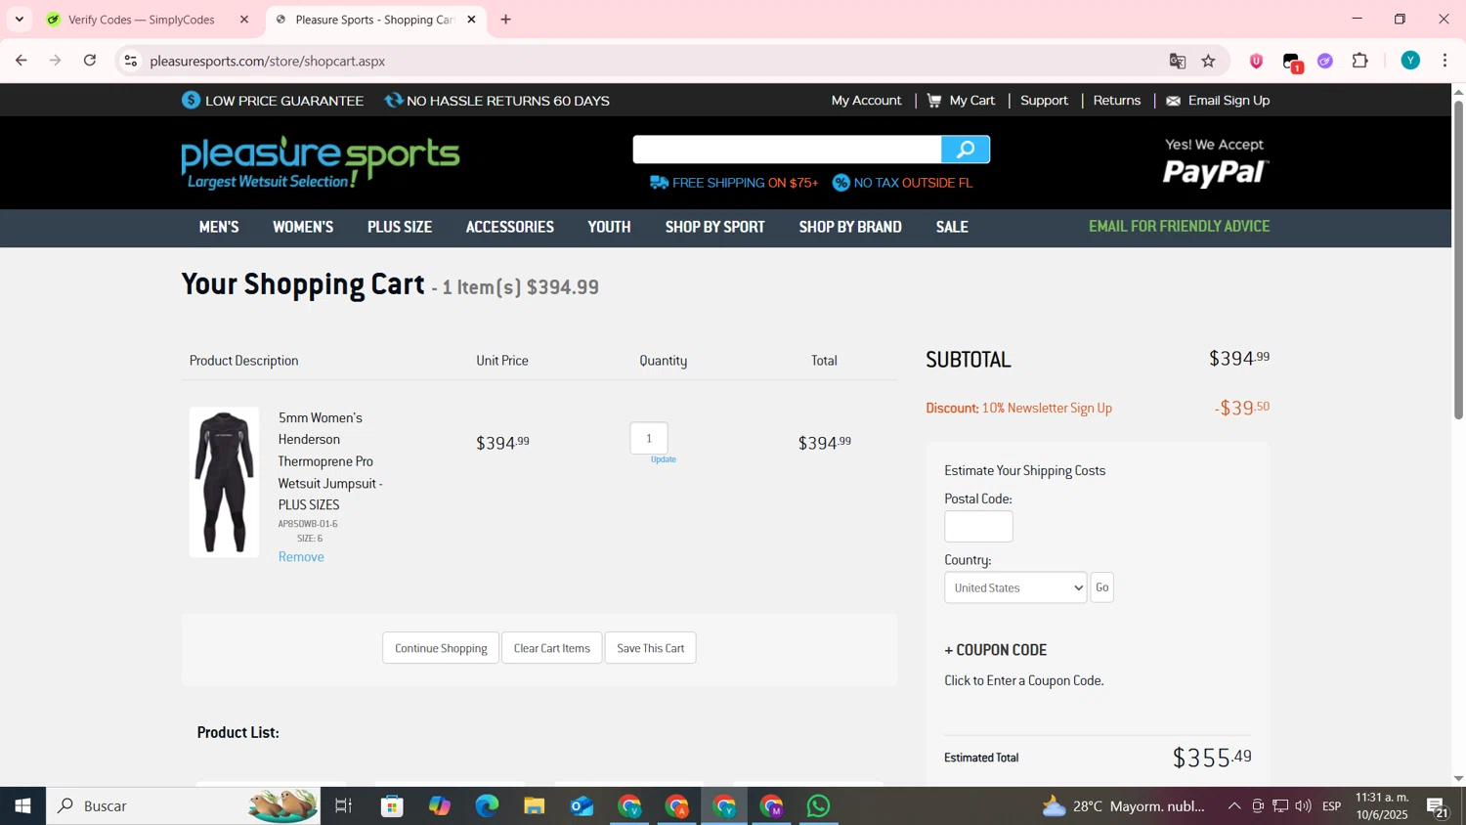Close the Pleasure Sports tab
Image resolution: width=1466 pixels, height=825 pixels.
point(471,20)
